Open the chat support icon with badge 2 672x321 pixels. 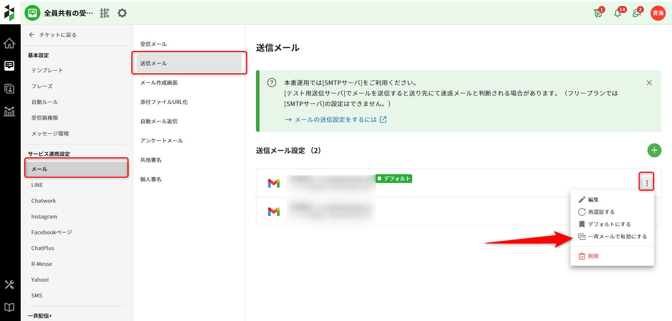637,13
